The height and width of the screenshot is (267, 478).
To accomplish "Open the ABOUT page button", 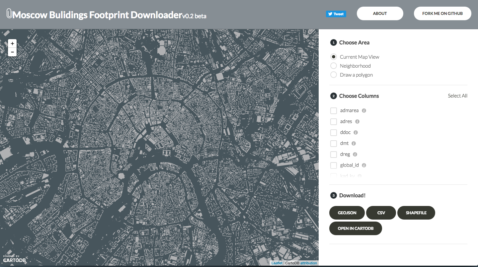I will pyautogui.click(x=380, y=14).
